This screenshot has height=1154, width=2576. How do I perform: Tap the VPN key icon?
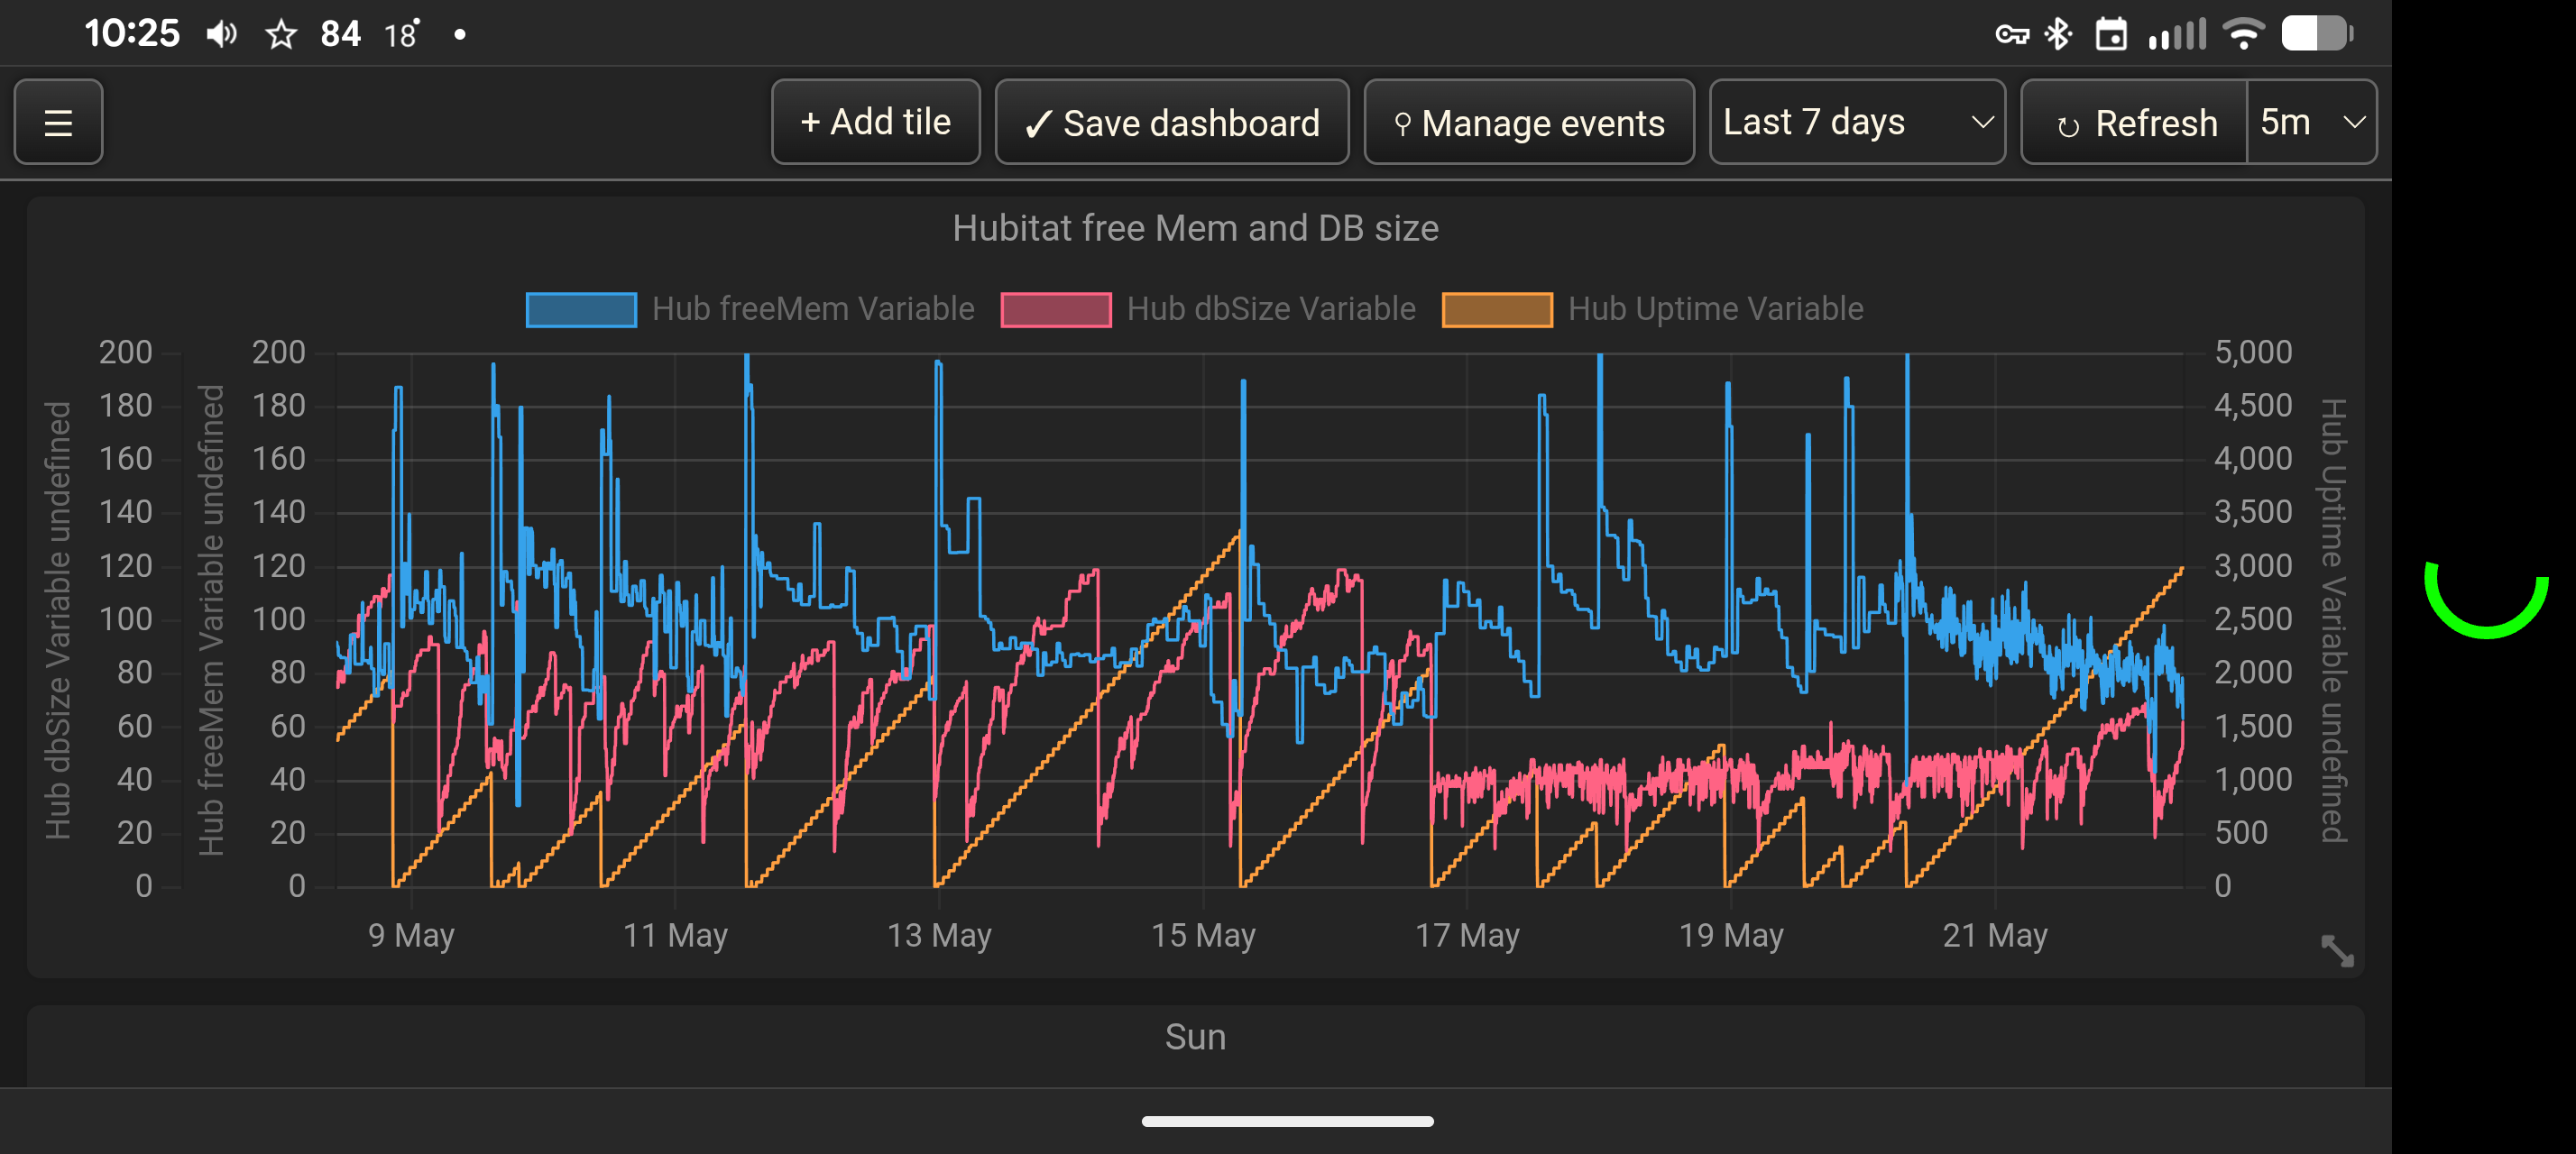tap(2011, 35)
